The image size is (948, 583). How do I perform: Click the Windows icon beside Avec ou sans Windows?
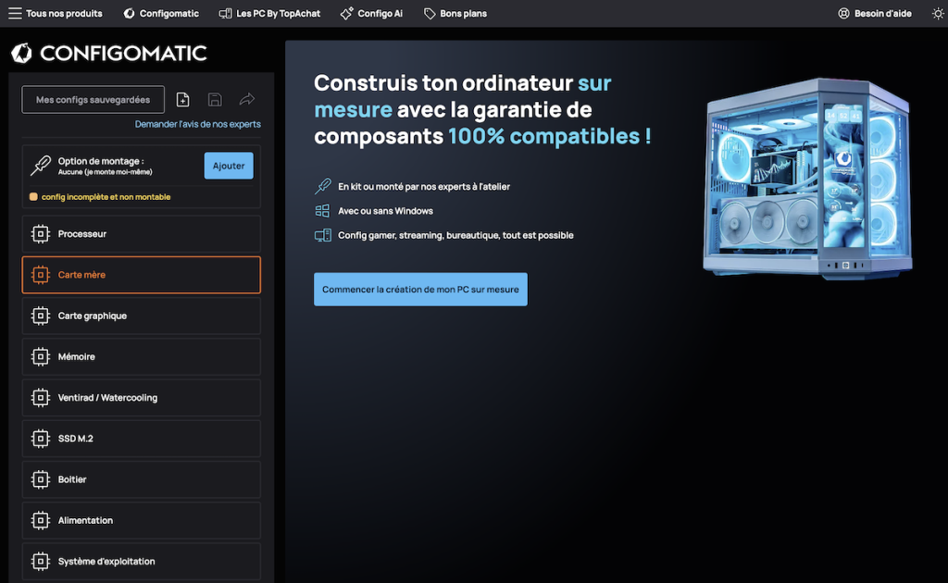[322, 211]
